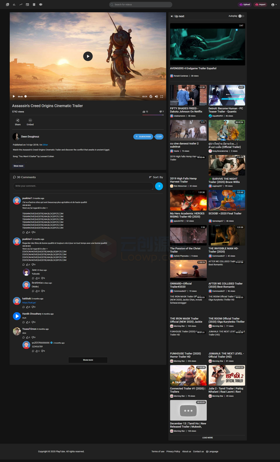Click the Write your comment field
The image size is (280, 462).
coord(83,186)
